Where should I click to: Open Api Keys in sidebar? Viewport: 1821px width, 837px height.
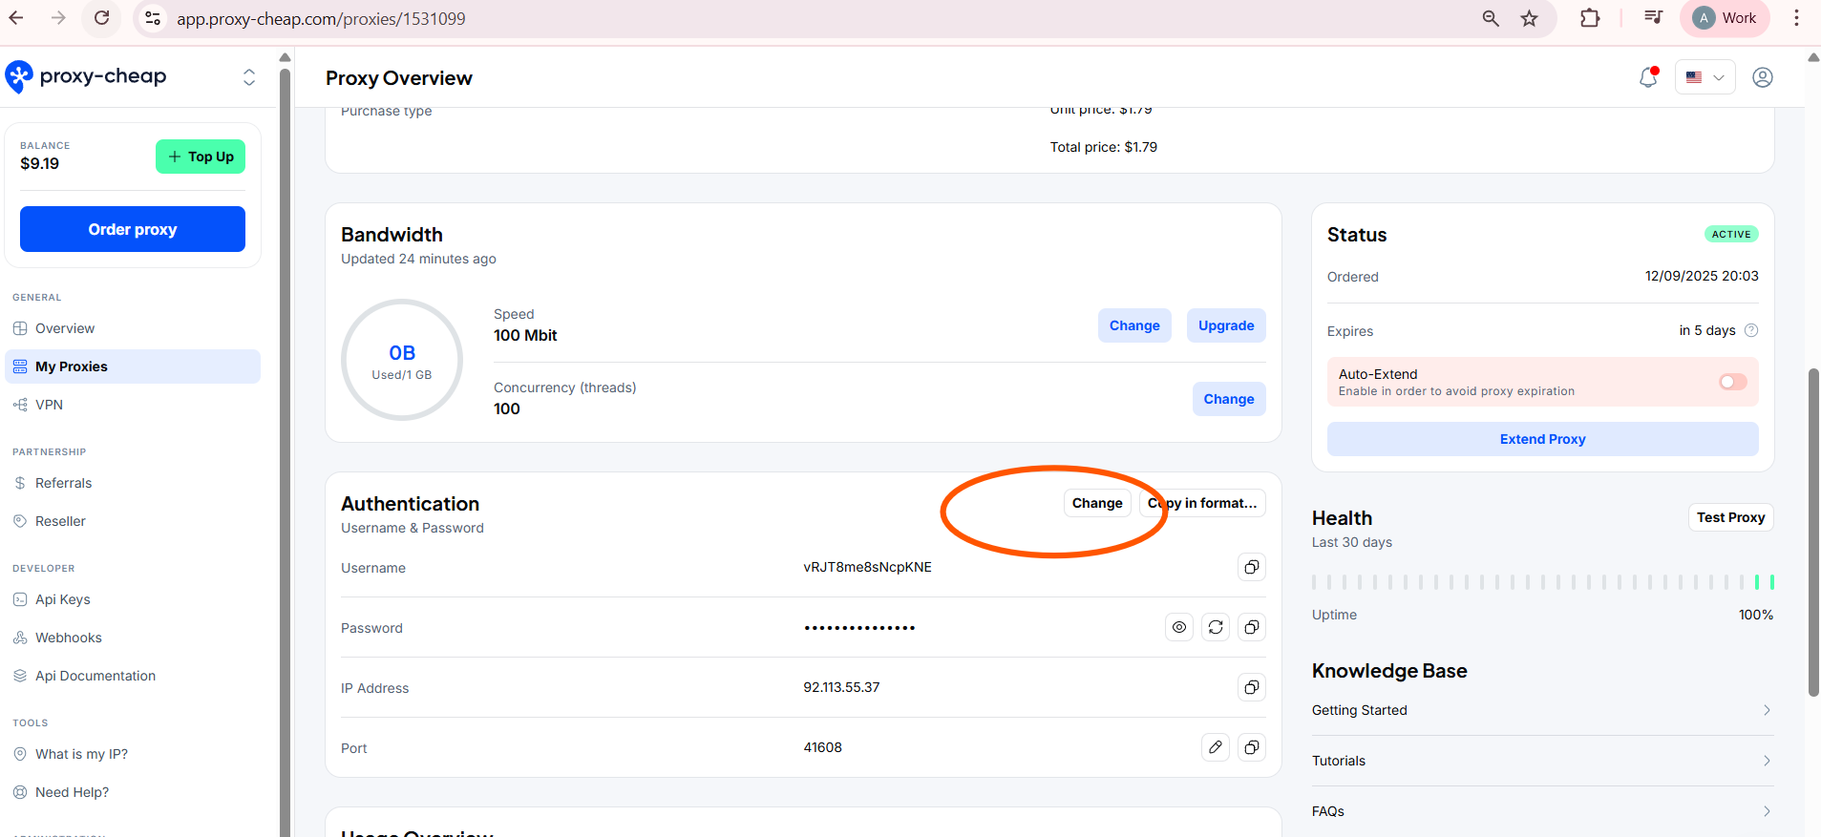(63, 599)
